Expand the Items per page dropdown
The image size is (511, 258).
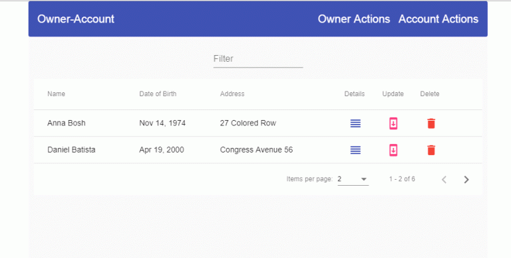tap(353, 179)
